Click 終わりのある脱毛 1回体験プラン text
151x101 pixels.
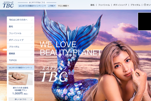tap(21, 89)
